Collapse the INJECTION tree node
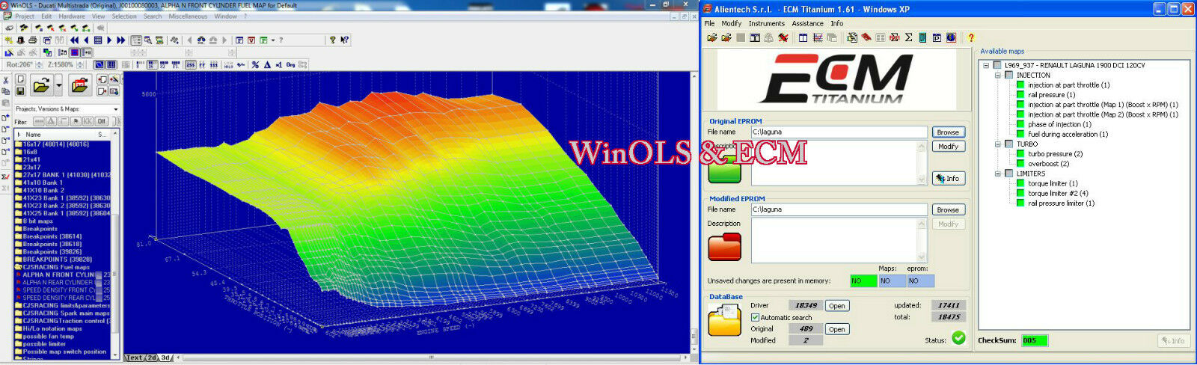Viewport: 1197px width, 365px height. [x=998, y=75]
